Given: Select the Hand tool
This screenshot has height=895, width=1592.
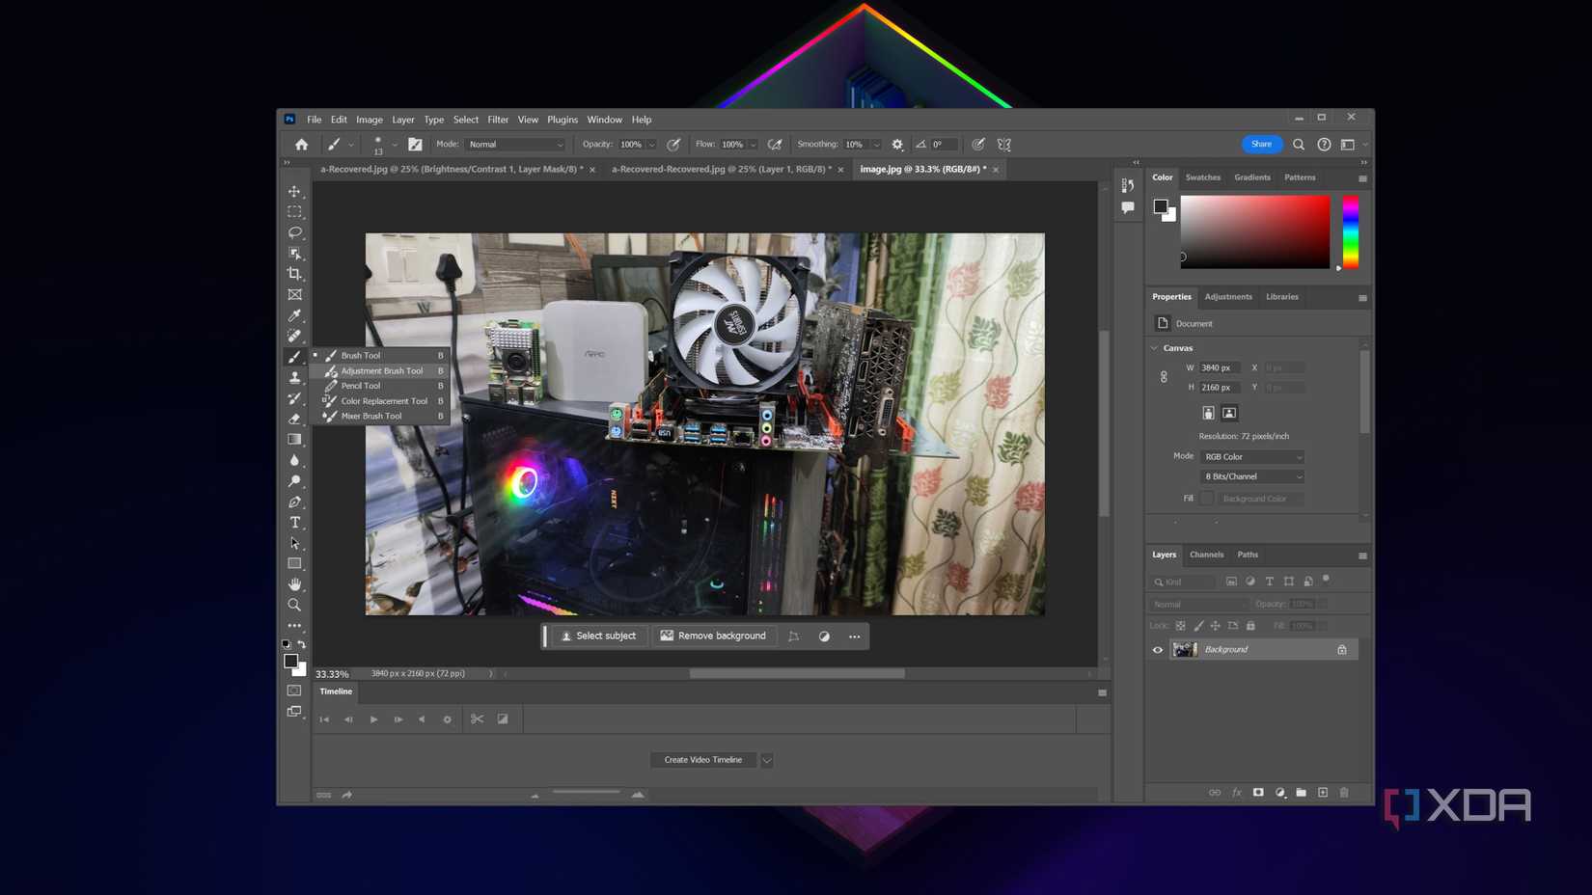Looking at the screenshot, I should (x=294, y=584).
